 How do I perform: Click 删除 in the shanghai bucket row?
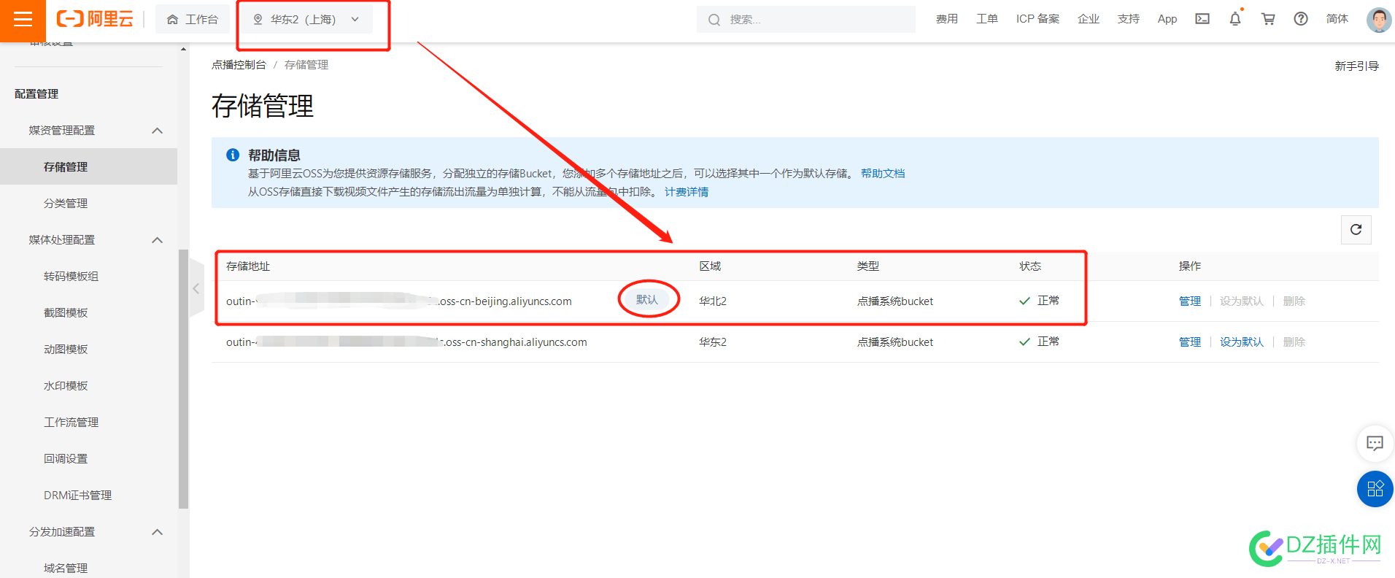[1294, 342]
